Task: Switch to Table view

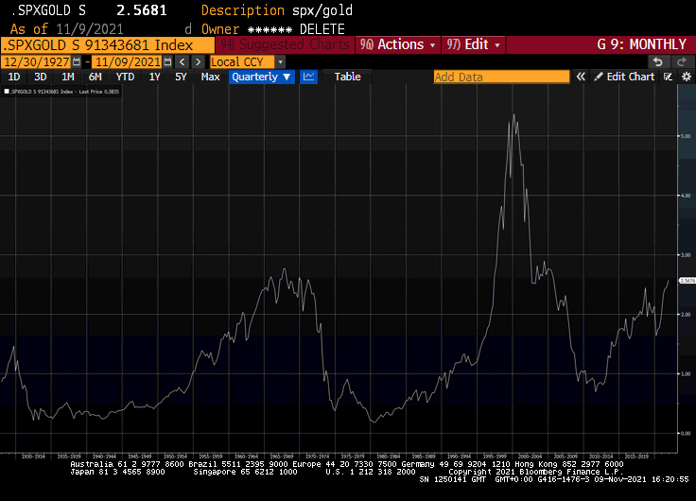Action: point(348,77)
